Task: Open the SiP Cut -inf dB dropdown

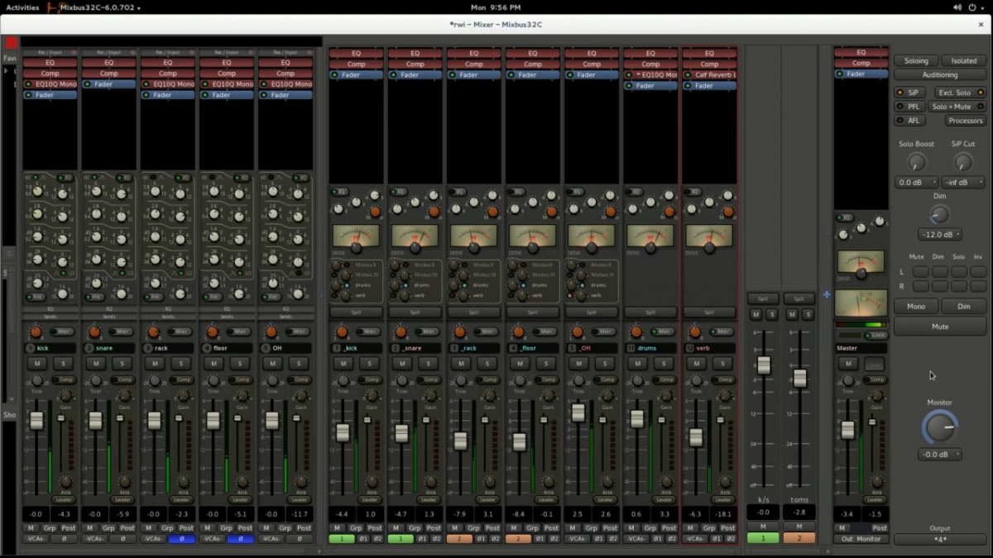Action: point(964,182)
